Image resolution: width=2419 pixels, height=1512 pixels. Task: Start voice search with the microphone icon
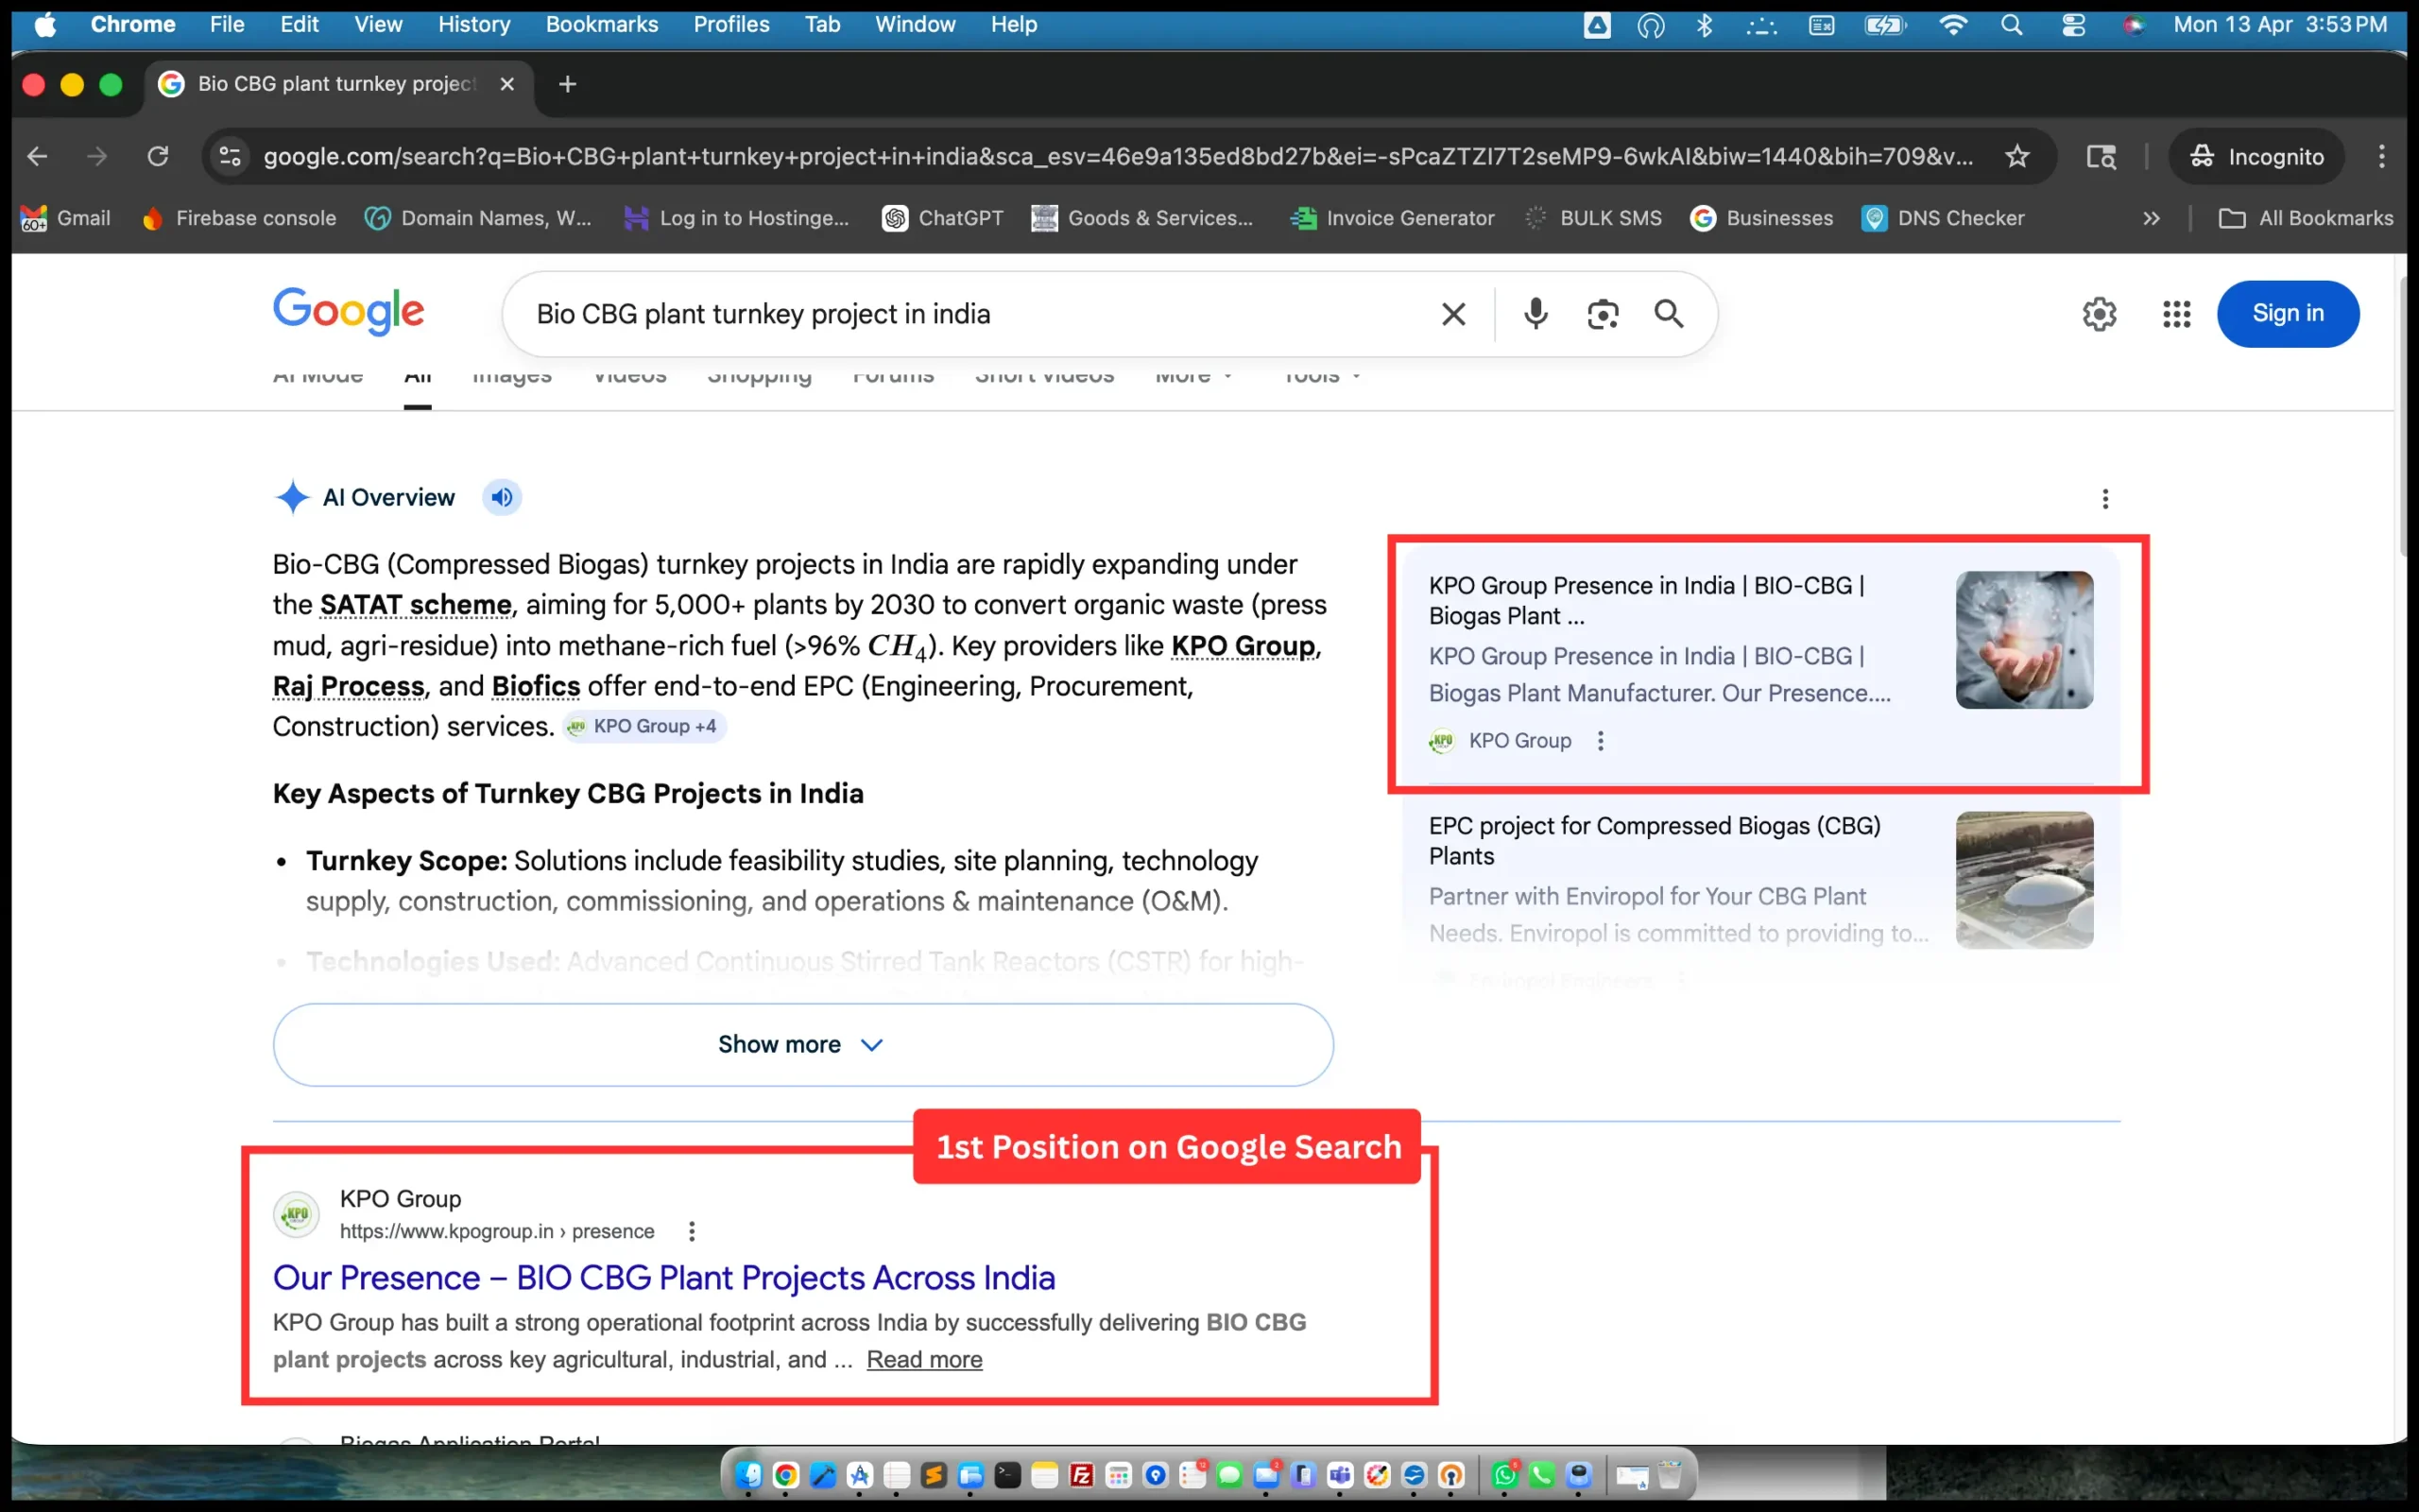tap(1535, 314)
